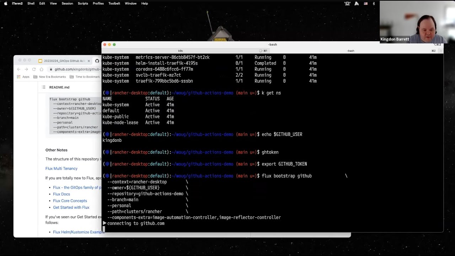Click the export GITHUB_TOKEN command text
455x256 pixels.
(x=284, y=164)
